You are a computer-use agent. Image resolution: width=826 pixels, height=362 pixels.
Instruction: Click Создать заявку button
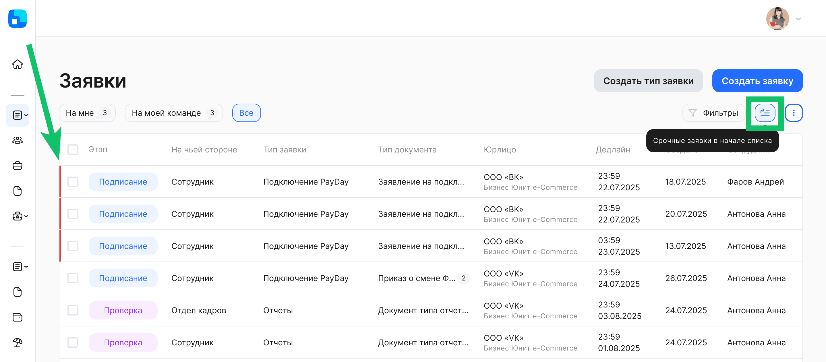pyautogui.click(x=757, y=81)
